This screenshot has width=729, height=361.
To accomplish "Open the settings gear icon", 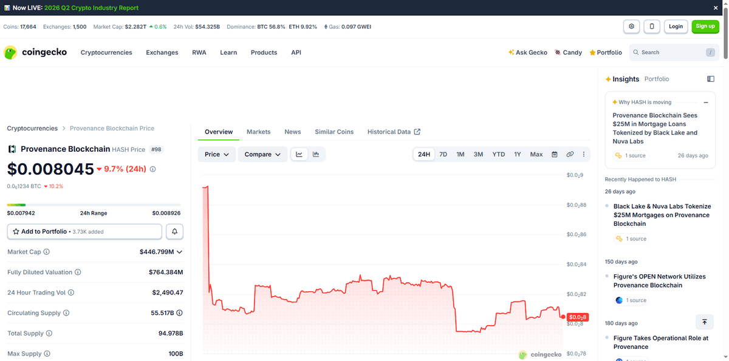I will 632,27.
